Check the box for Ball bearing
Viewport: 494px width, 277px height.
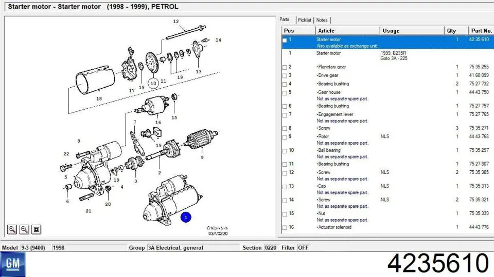click(285, 151)
